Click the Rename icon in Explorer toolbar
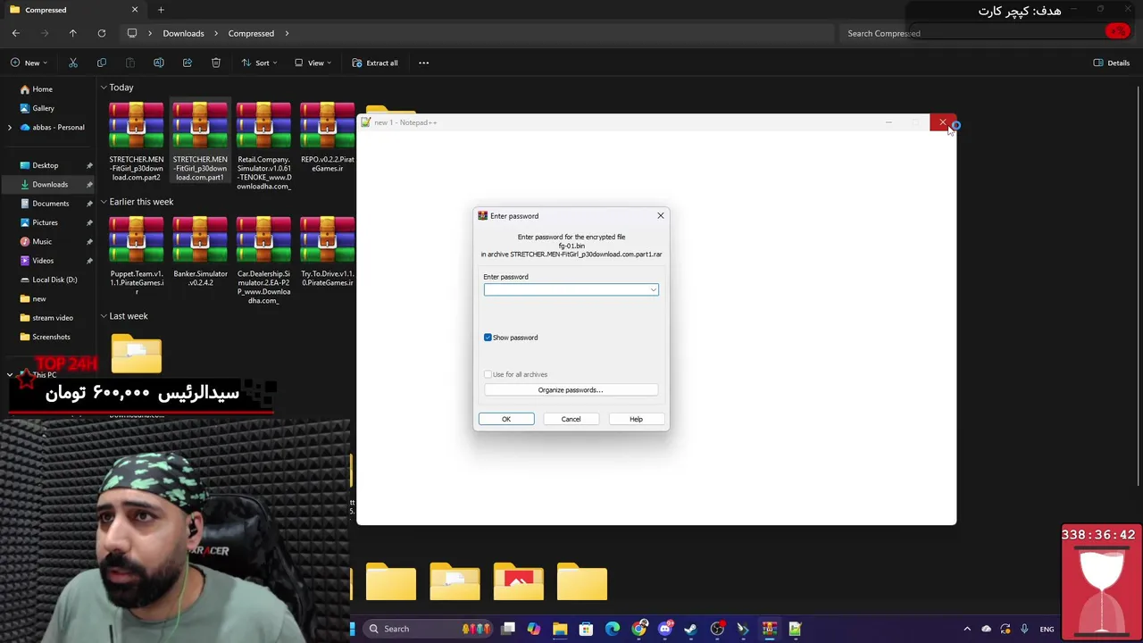Viewport: 1143px width, 643px height. pos(159,63)
